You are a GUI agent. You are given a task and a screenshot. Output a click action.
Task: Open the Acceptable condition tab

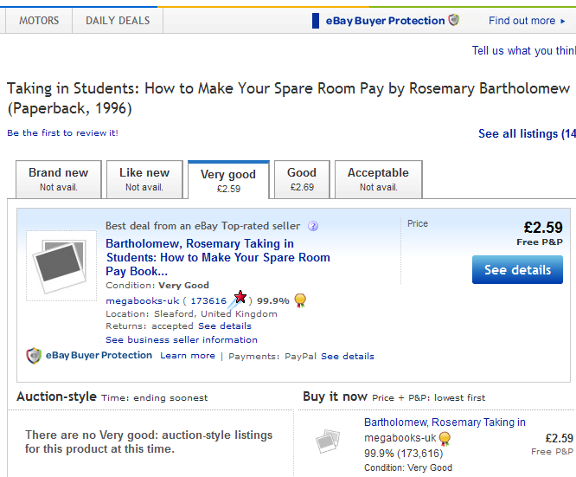(x=378, y=179)
